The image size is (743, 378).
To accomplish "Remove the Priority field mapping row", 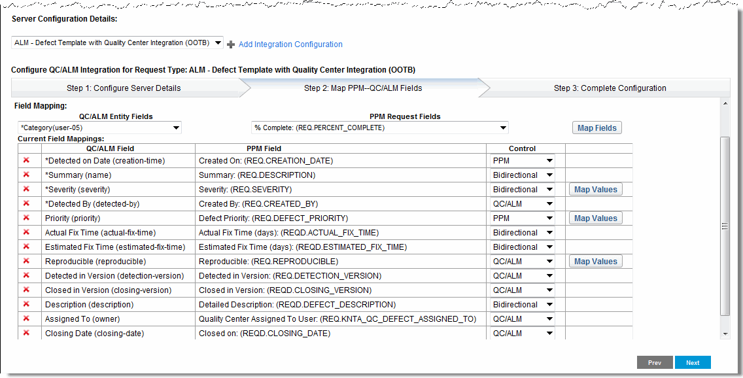I will [x=26, y=218].
